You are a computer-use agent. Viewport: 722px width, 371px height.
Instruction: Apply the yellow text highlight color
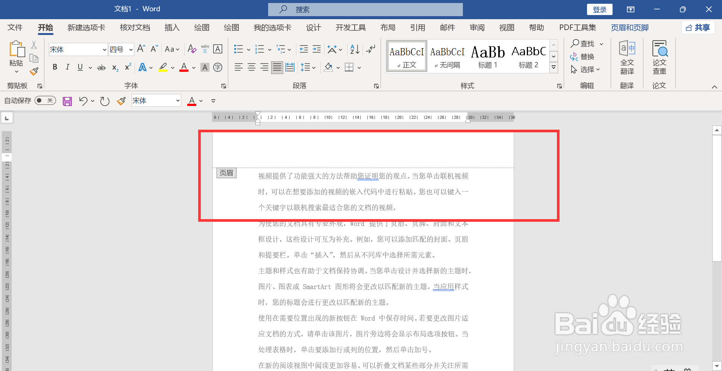tap(163, 67)
